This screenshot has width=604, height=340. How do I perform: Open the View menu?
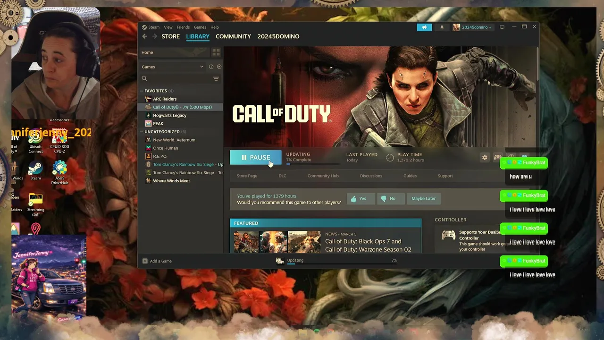click(168, 27)
